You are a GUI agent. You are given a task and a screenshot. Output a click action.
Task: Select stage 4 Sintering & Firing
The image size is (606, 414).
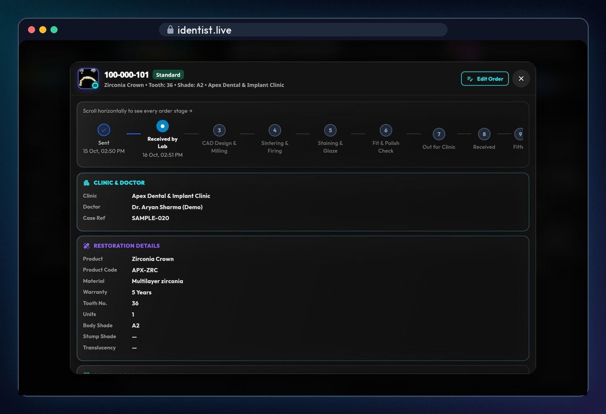(275, 130)
